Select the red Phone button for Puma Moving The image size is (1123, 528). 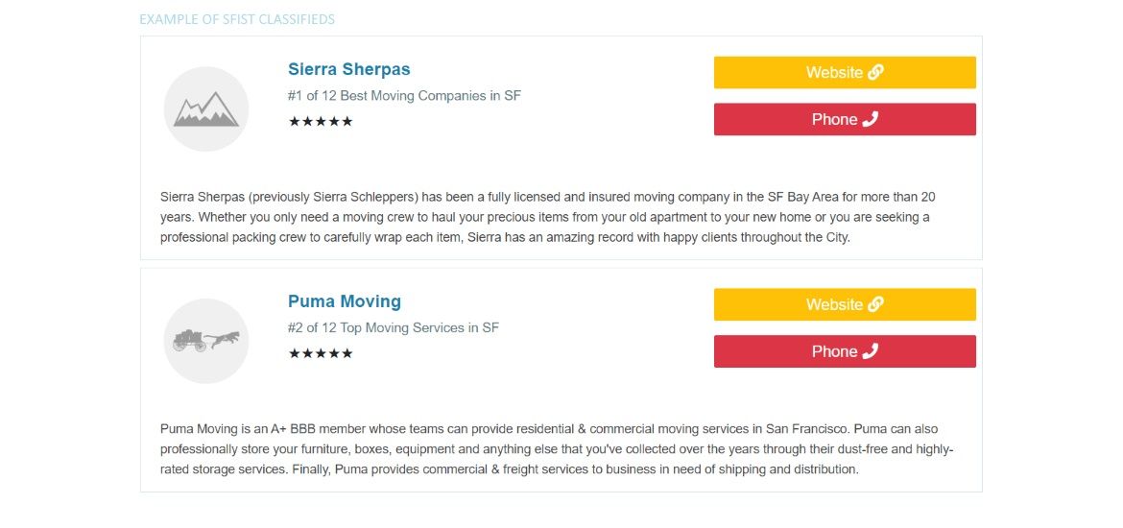[x=845, y=351]
